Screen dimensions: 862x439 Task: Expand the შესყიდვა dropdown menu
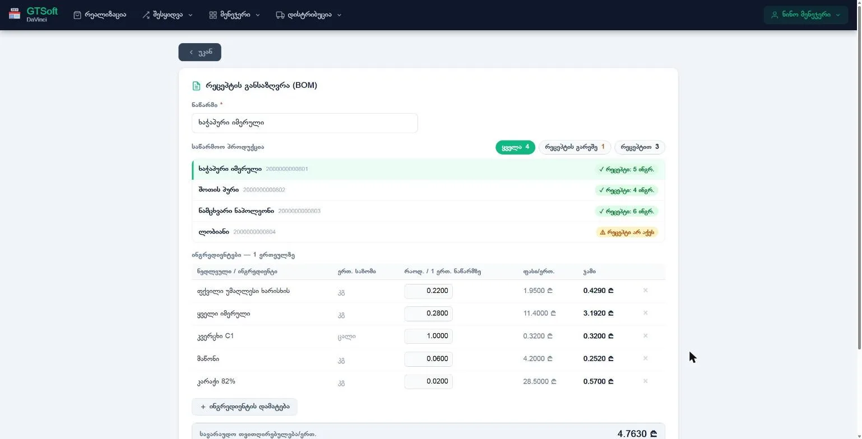point(167,15)
